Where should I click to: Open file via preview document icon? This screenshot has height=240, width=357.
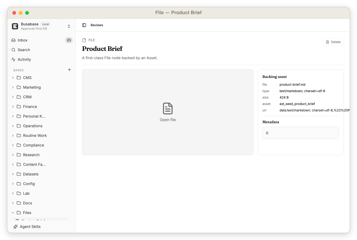[168, 108]
